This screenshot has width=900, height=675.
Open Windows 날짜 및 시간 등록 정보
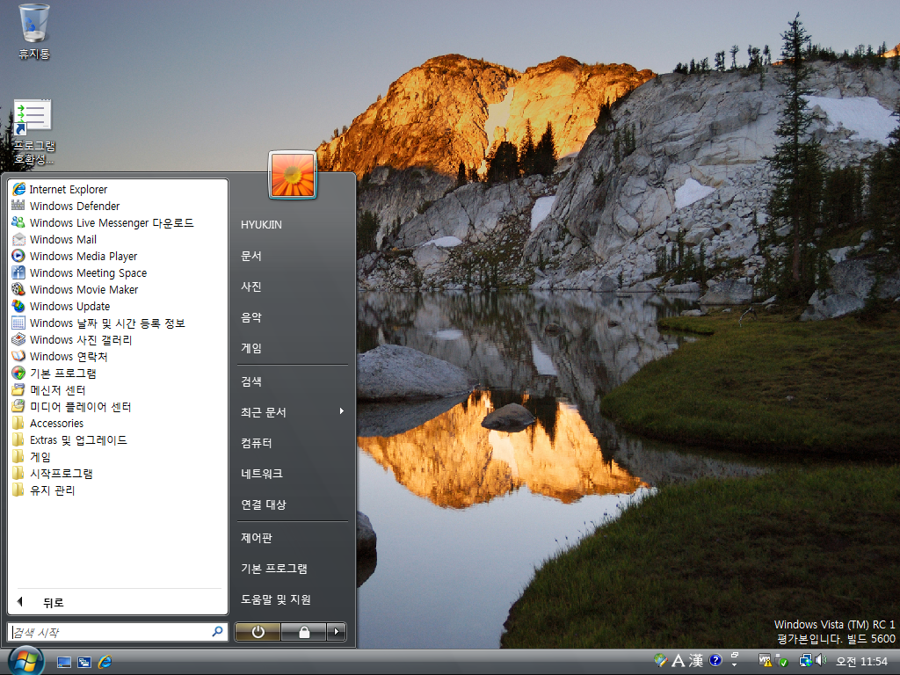118,323
